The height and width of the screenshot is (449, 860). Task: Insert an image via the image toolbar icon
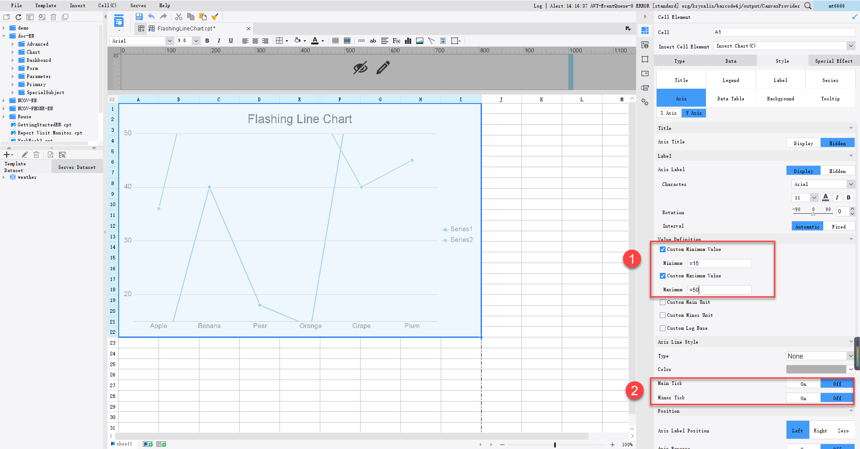point(419,41)
